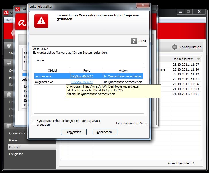Select report dated 21.10.2011, 13:03

pyautogui.click(x=186, y=89)
